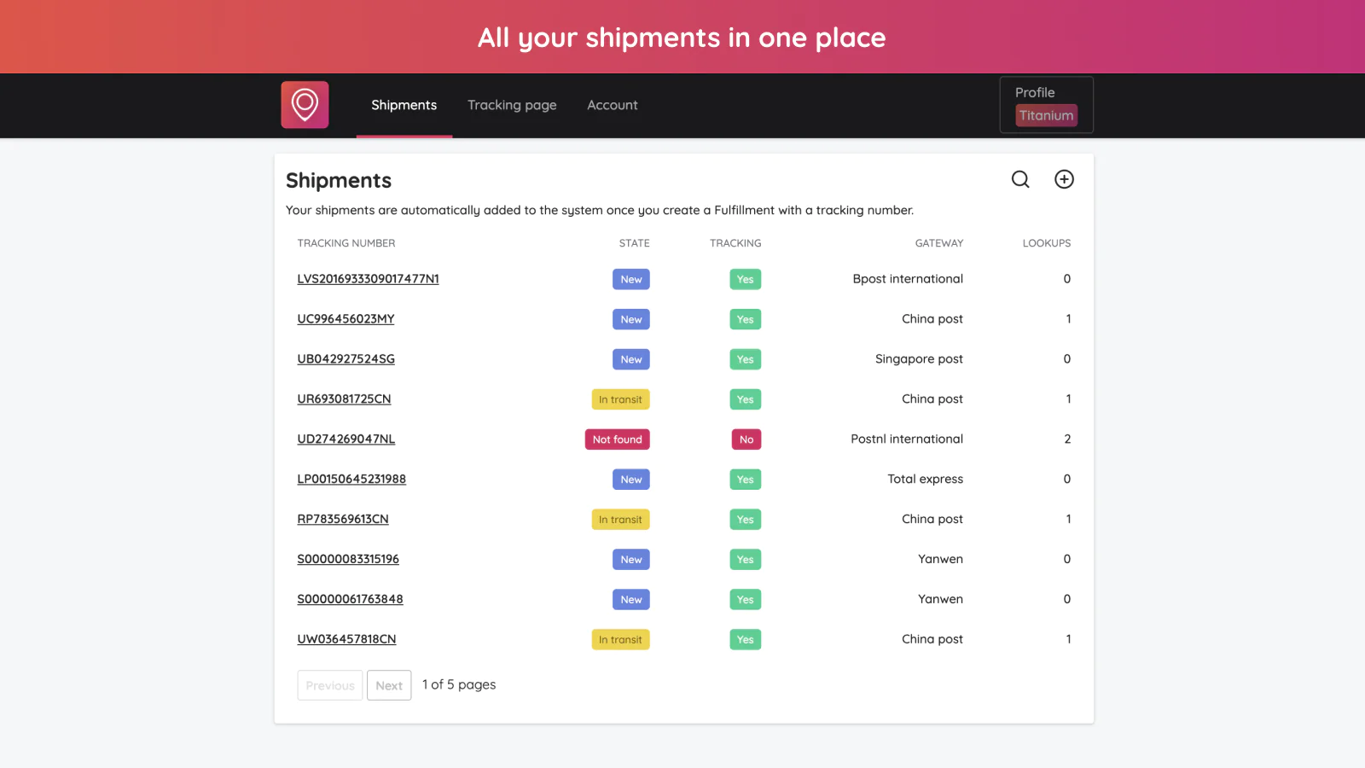Click the Next page button
This screenshot has height=768, width=1365.
tap(389, 685)
